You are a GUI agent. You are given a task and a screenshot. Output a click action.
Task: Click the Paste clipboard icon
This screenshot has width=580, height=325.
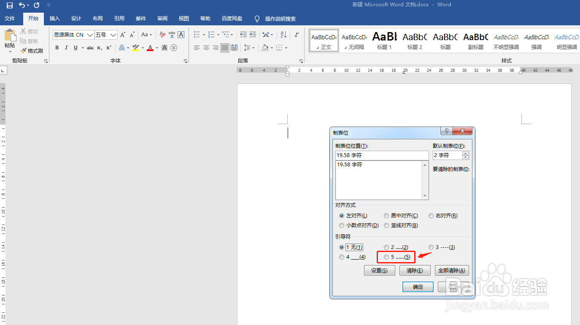point(10,35)
